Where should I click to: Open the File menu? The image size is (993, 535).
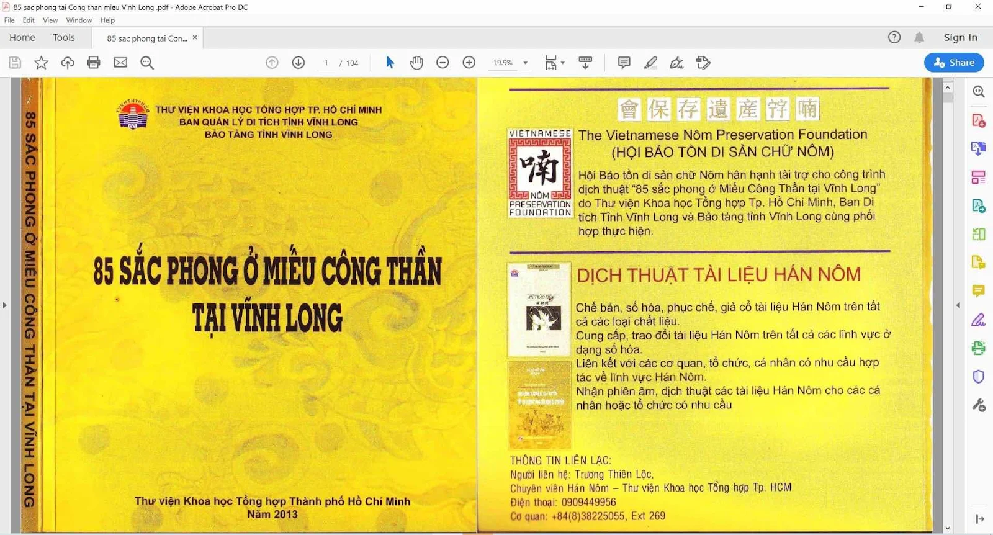(9, 20)
